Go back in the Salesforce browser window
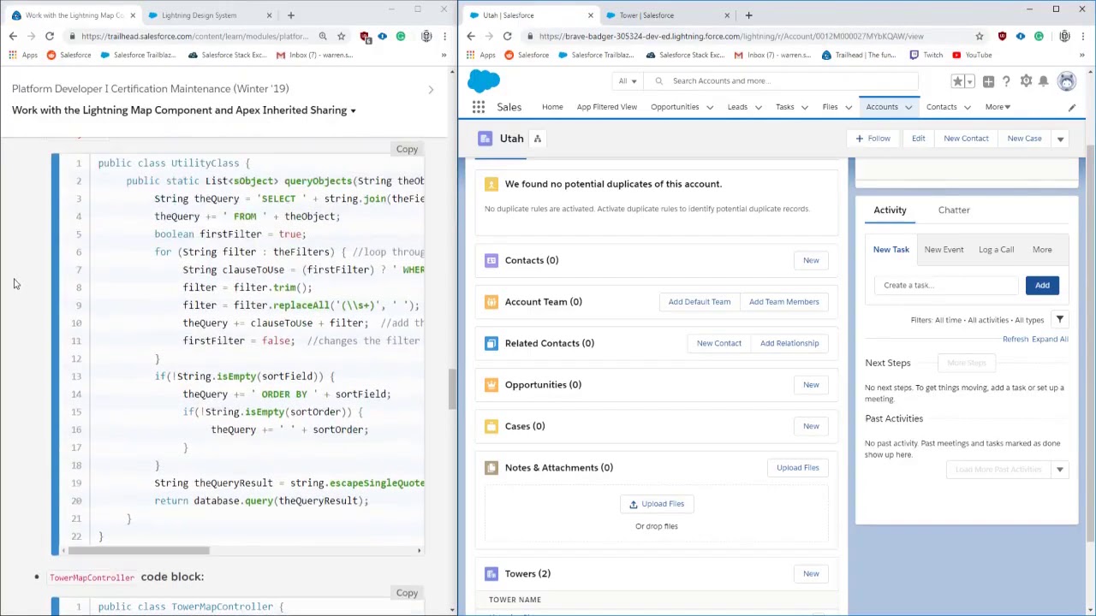This screenshot has height=616, width=1096. pyautogui.click(x=471, y=36)
